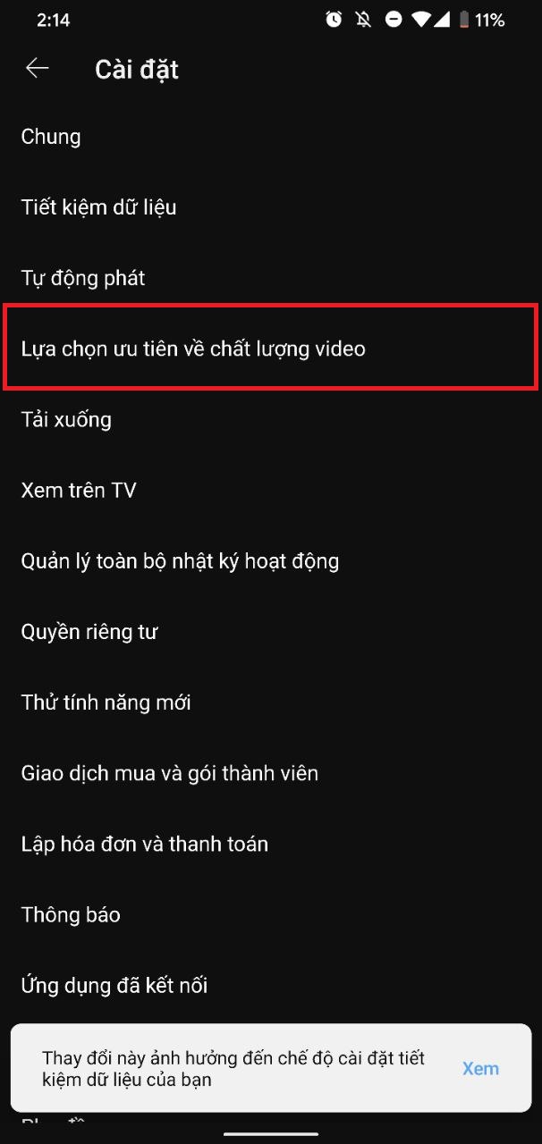The image size is (542, 1144).
Task: Select Lựa chọn ưu tiên về chất lượng video
Action: [271, 349]
